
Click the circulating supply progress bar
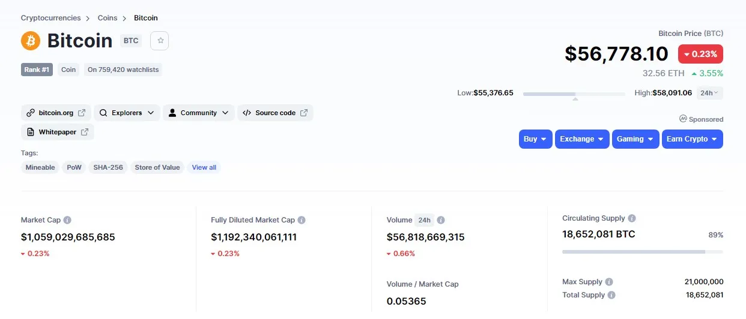pos(643,252)
